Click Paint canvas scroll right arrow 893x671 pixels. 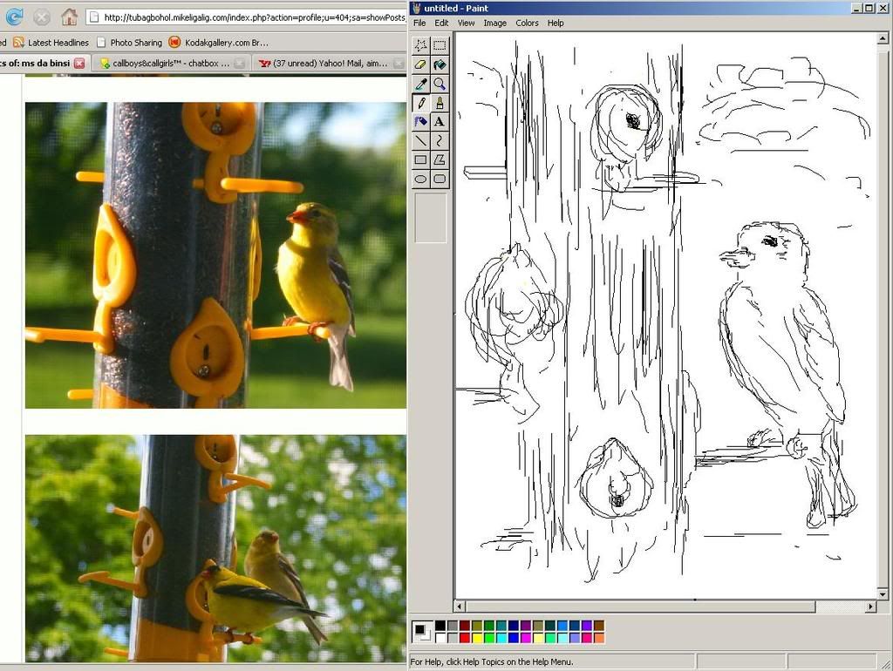pyautogui.click(x=871, y=607)
